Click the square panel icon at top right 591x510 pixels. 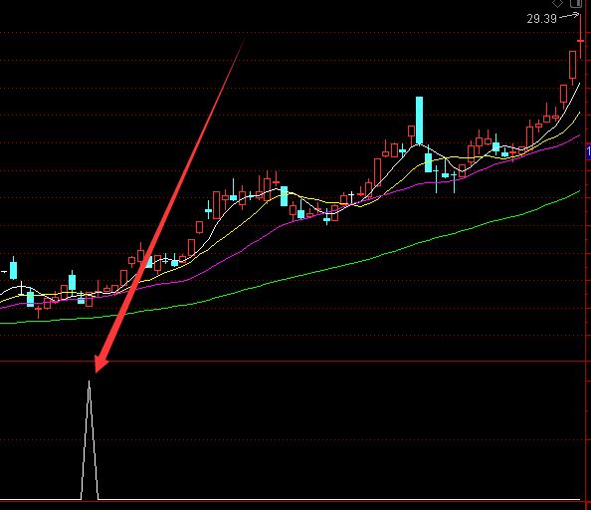575,3
